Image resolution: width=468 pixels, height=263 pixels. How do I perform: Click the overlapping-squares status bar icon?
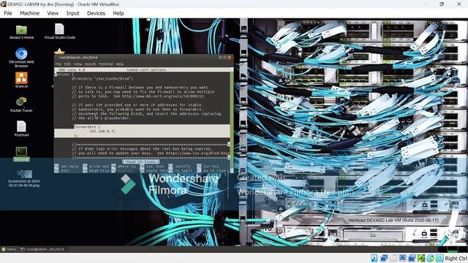coord(384,258)
